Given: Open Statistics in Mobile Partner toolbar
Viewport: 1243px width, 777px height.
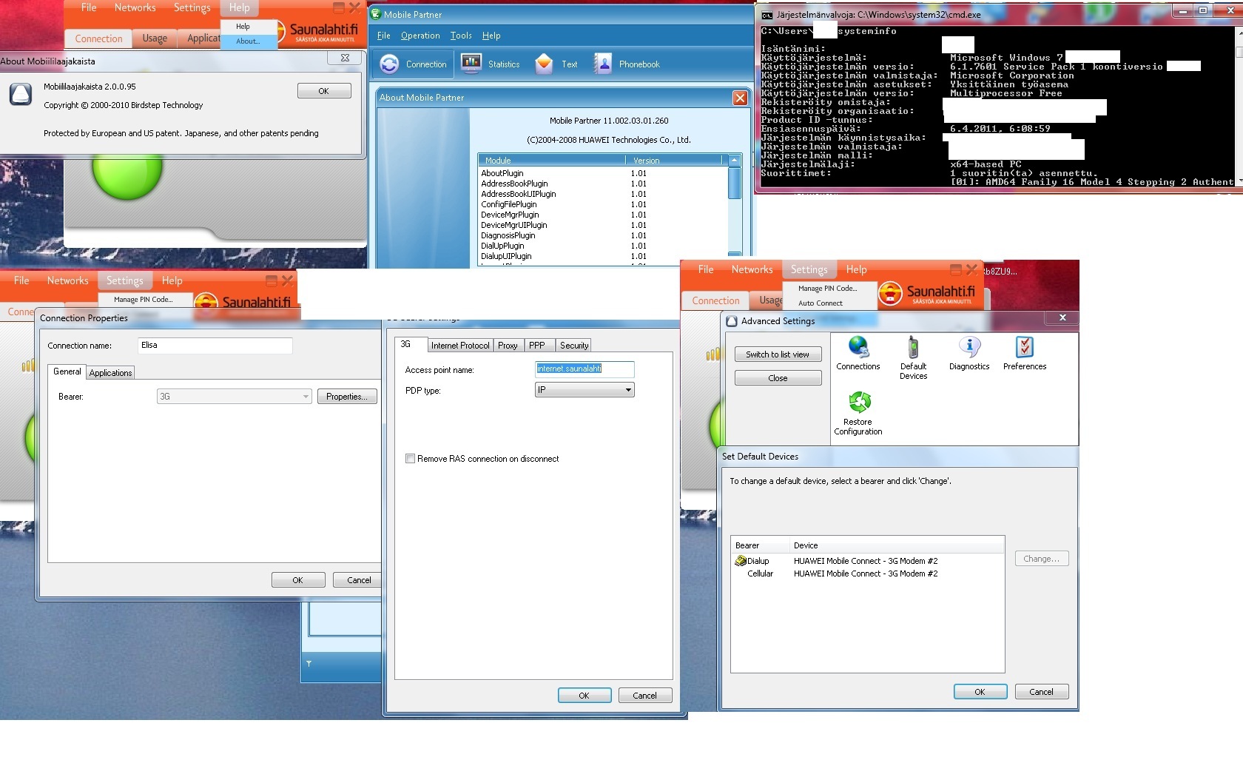Looking at the screenshot, I should (471, 64).
